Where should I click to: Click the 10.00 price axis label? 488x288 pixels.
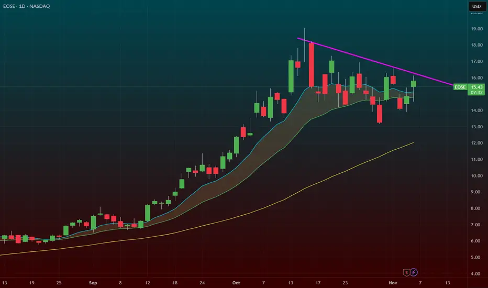click(476, 175)
